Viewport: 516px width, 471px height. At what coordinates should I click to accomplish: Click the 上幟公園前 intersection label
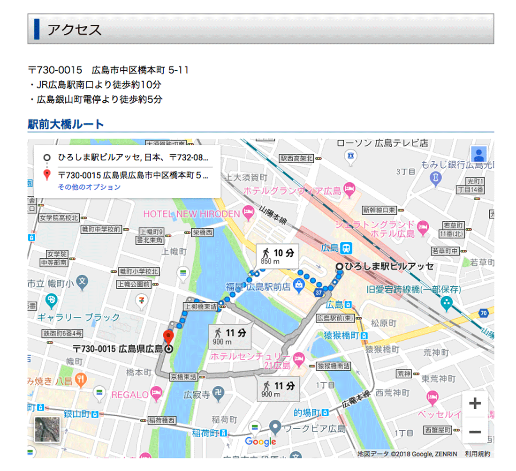click(x=134, y=284)
